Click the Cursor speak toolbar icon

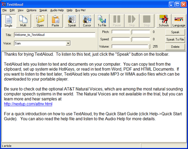coord(87,21)
